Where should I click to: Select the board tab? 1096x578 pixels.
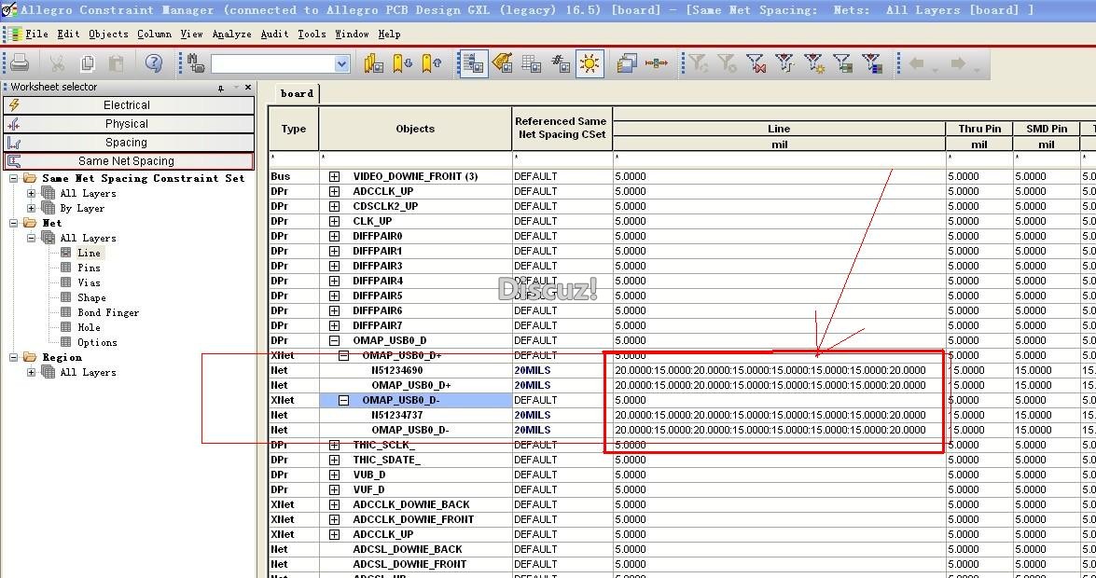coord(297,93)
